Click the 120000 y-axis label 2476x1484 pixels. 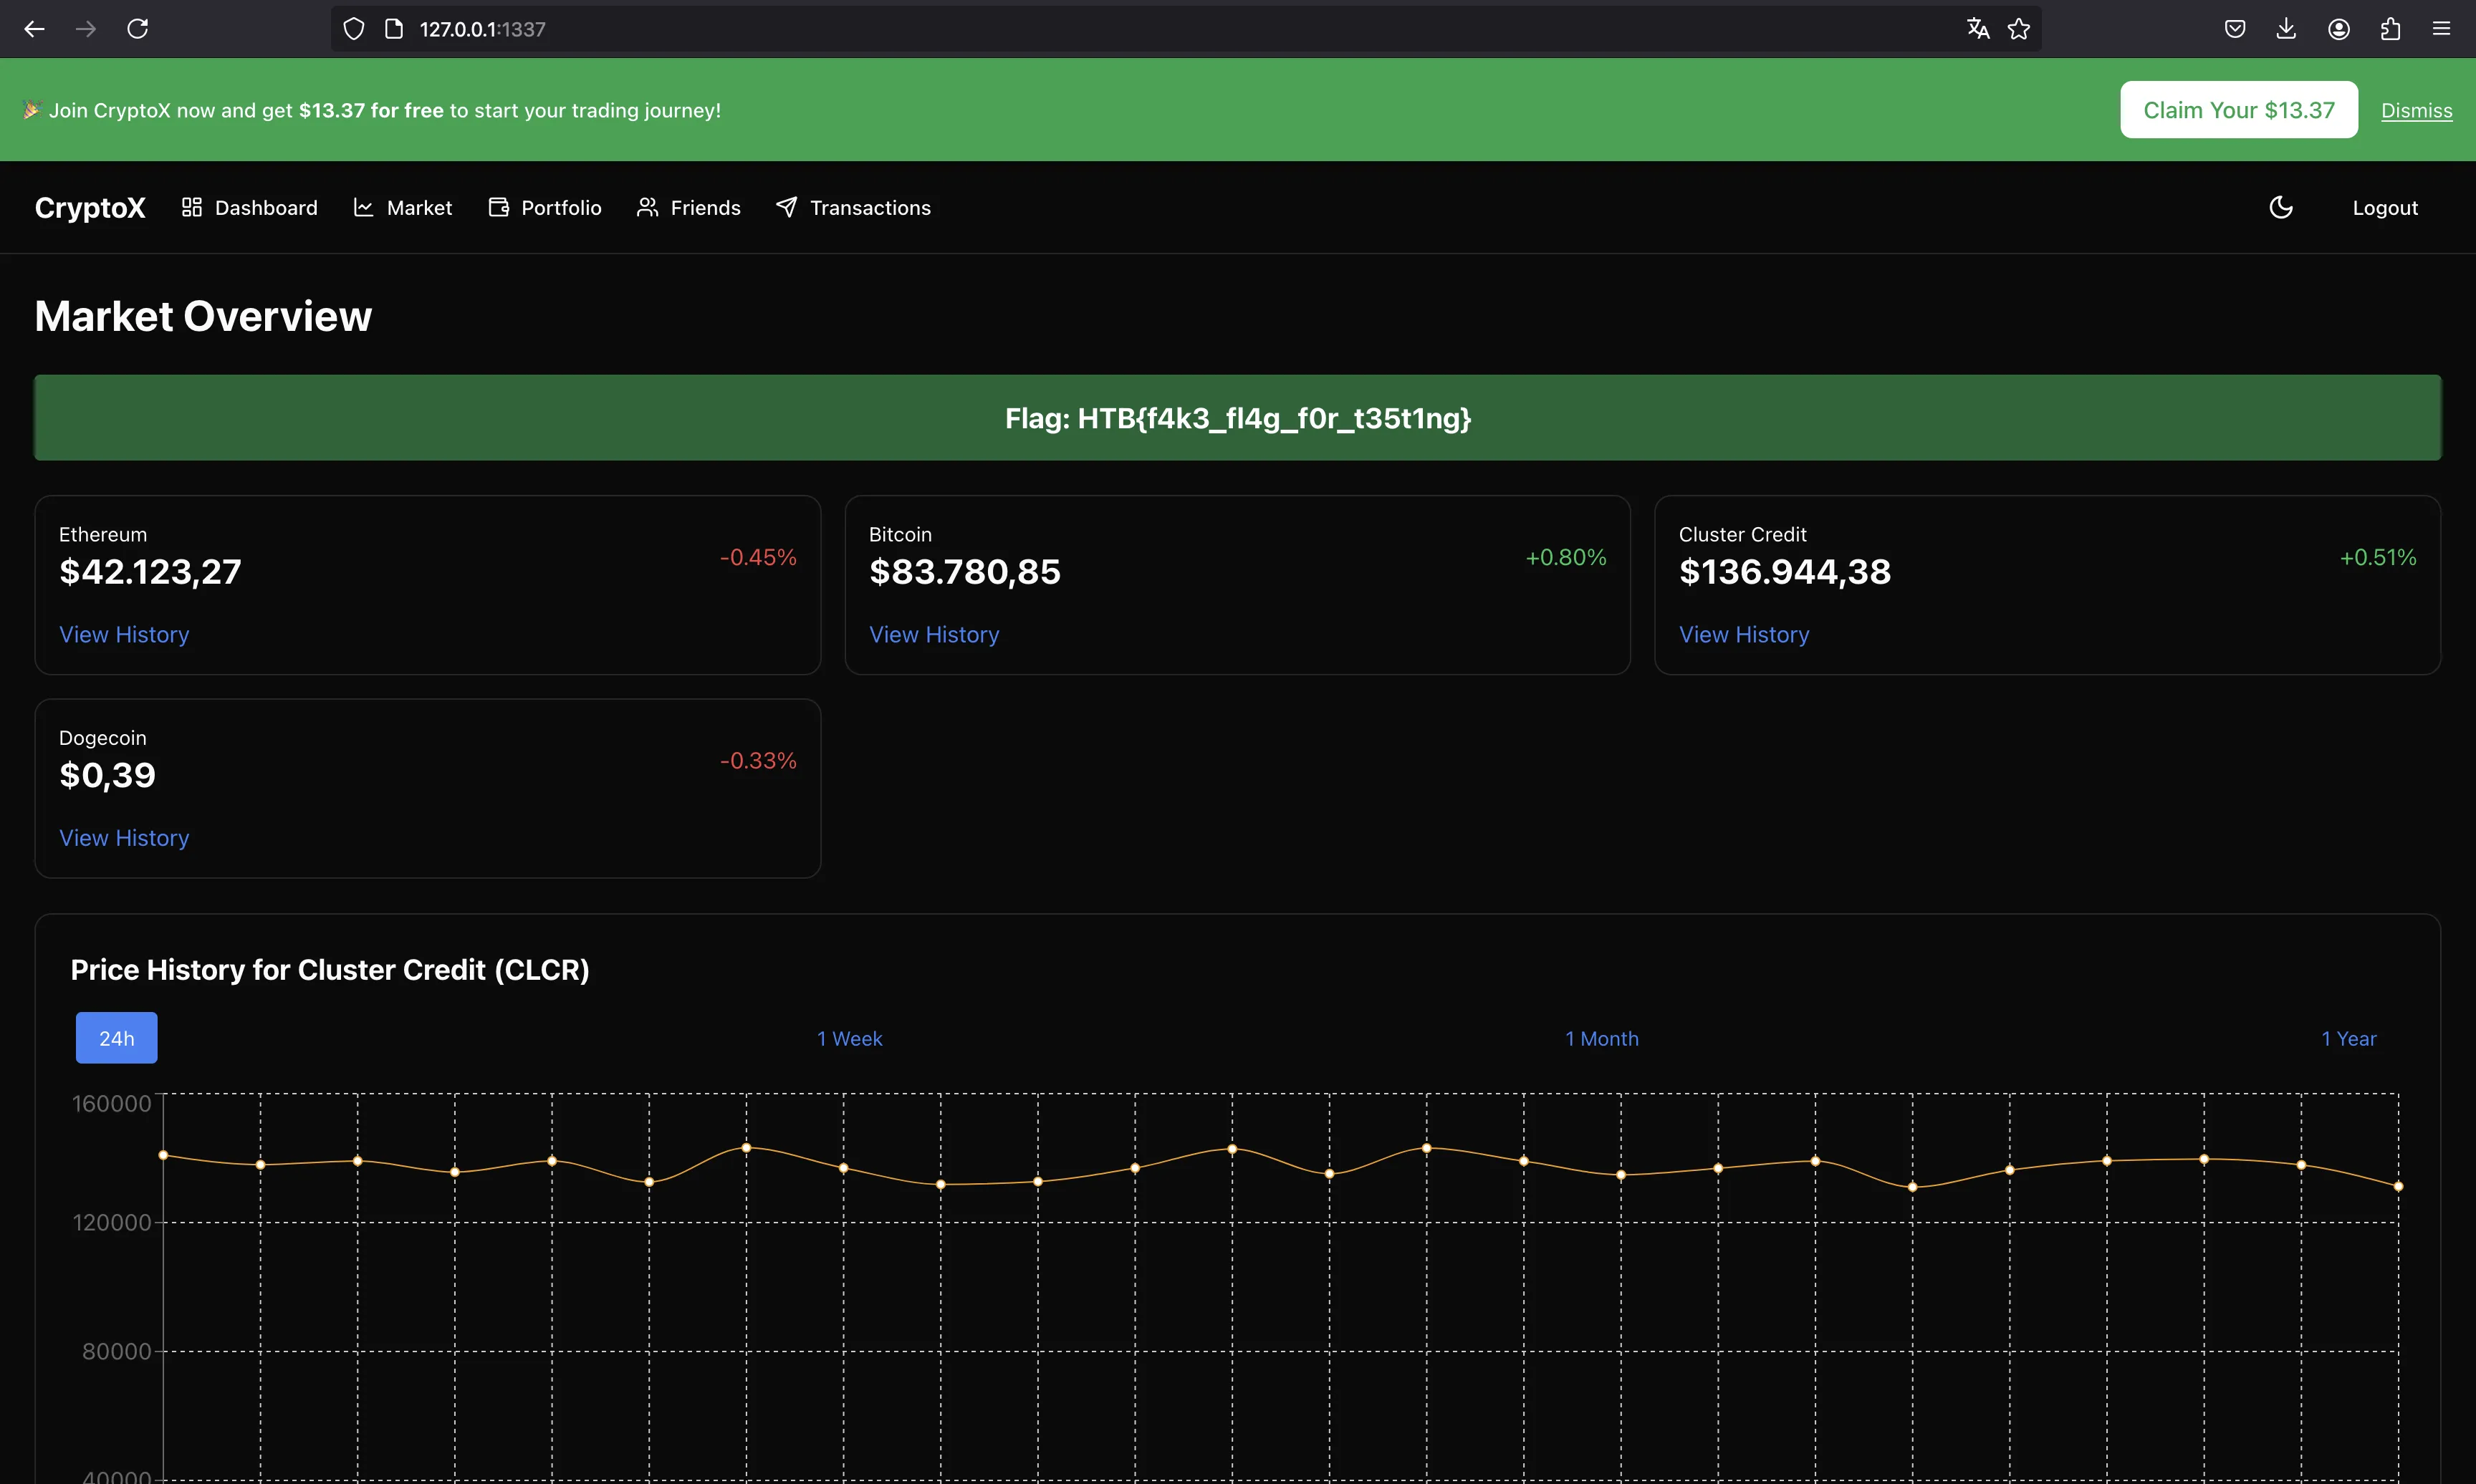pyautogui.click(x=112, y=1222)
